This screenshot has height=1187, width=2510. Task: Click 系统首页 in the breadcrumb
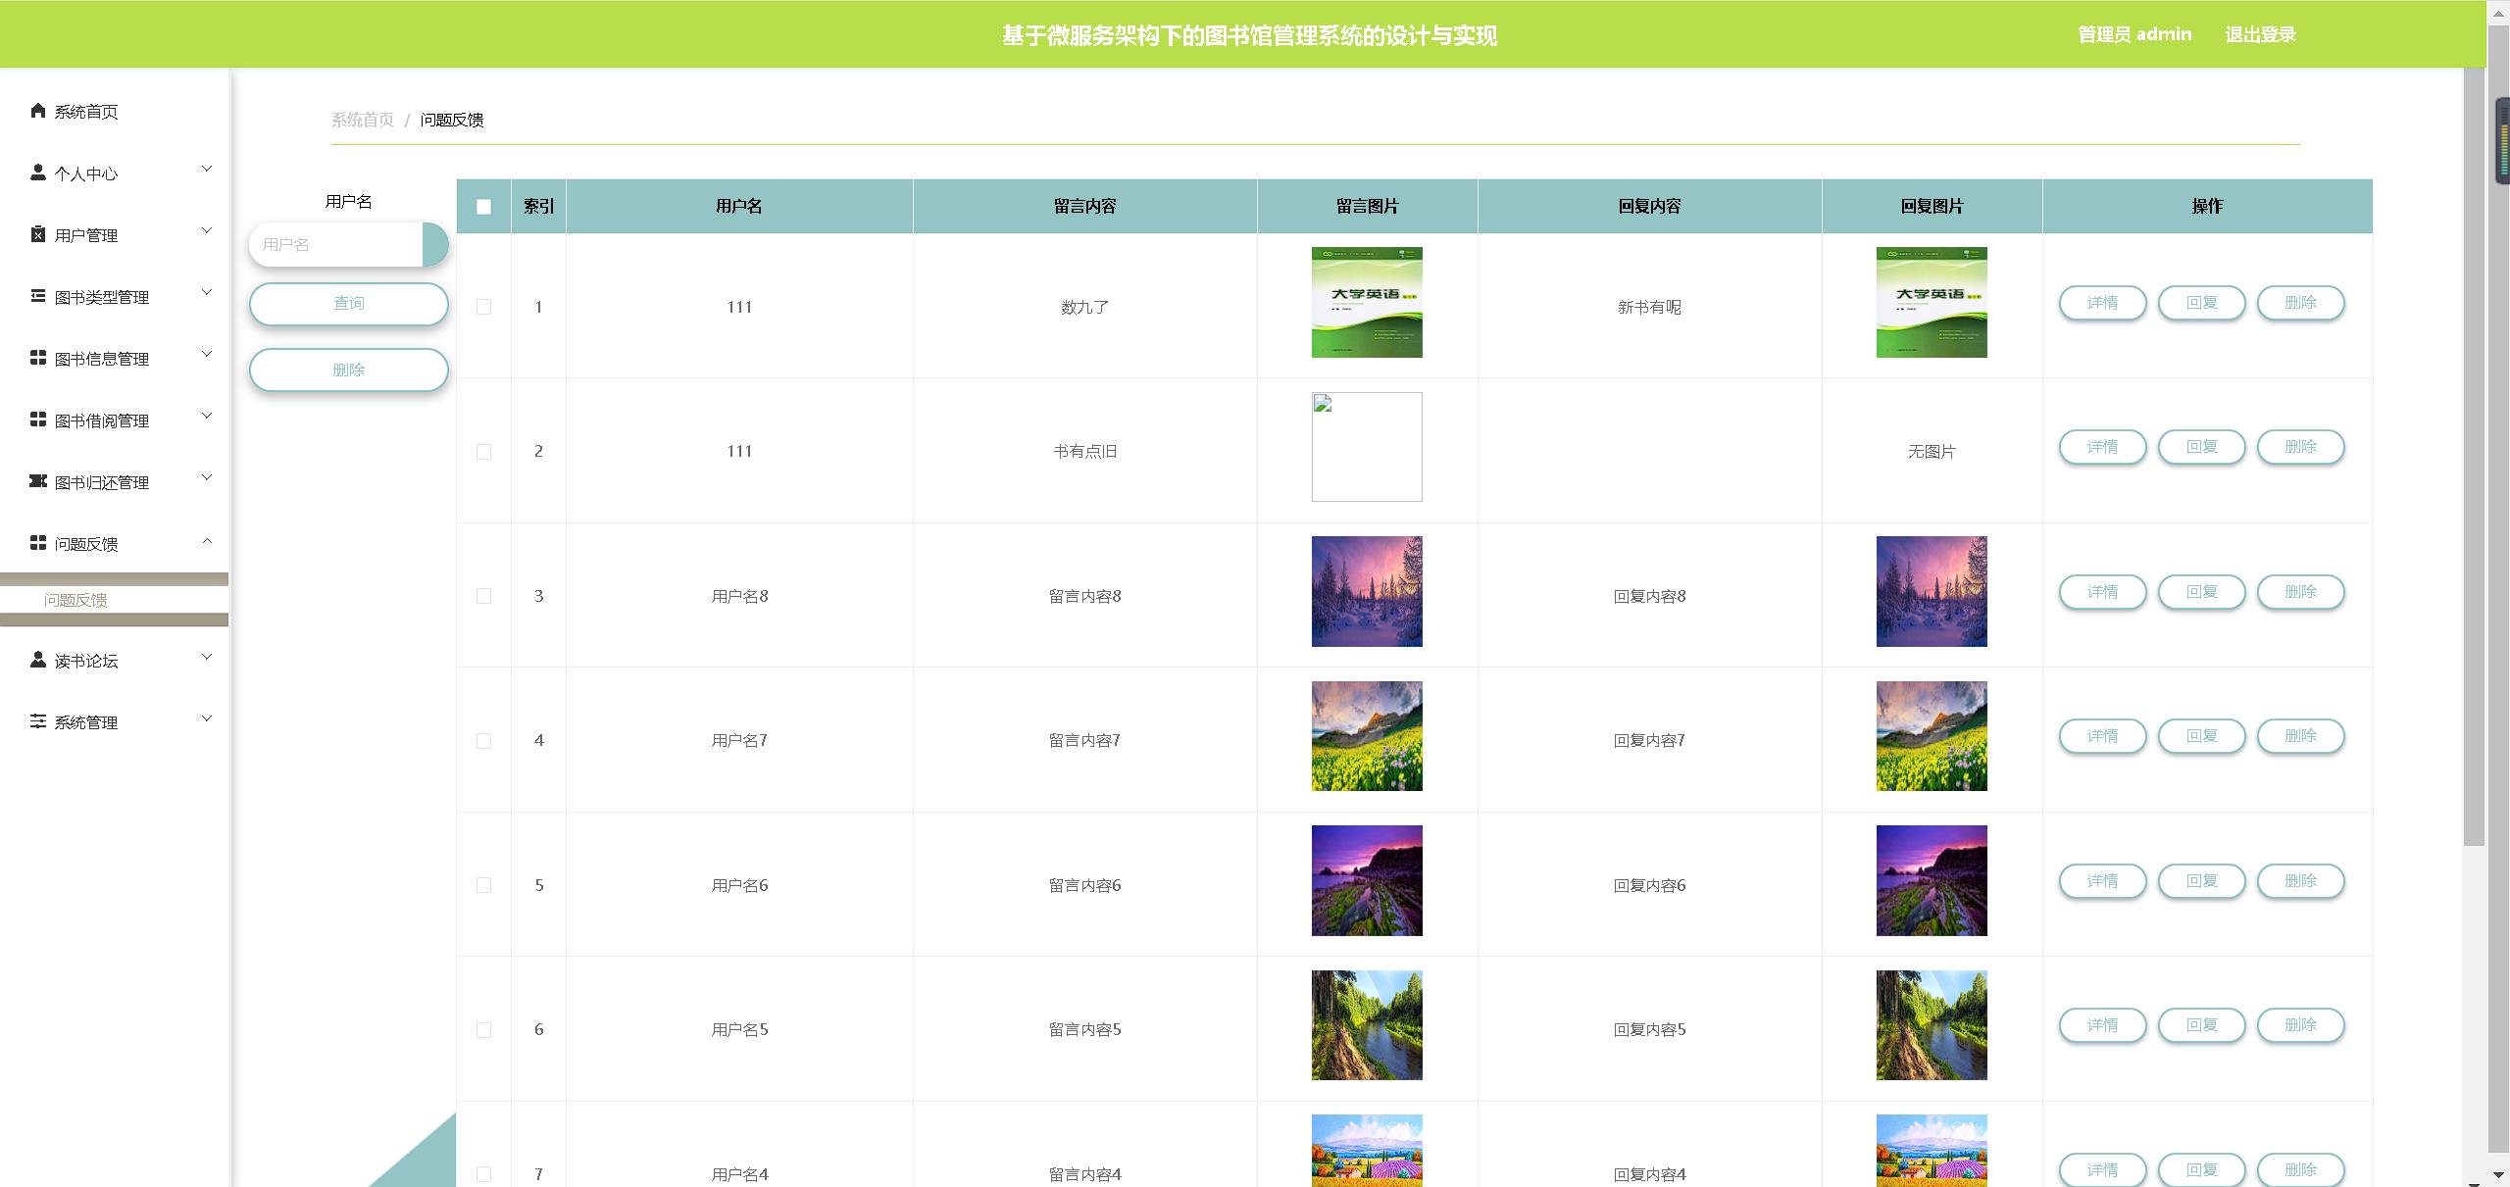[x=361, y=120]
